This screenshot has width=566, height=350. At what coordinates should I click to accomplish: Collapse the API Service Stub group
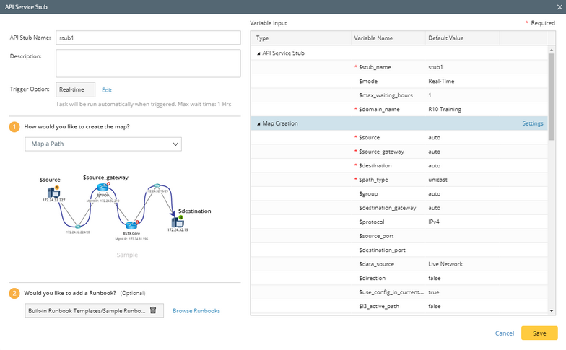tap(259, 53)
